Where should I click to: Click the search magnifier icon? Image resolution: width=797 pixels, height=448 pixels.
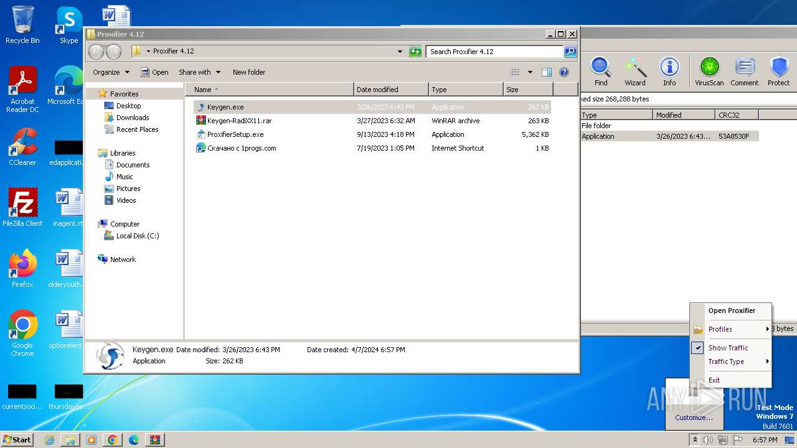click(570, 52)
